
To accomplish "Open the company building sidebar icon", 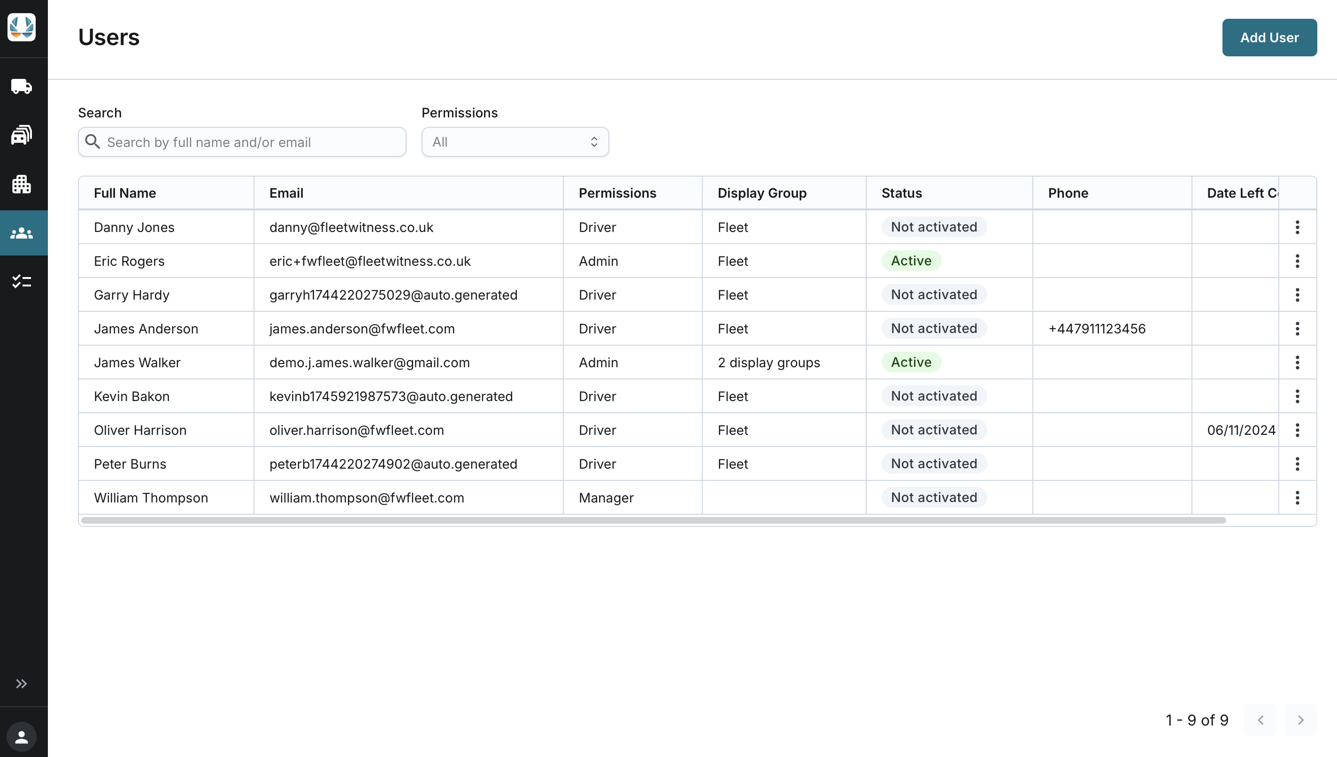I will point(21,184).
